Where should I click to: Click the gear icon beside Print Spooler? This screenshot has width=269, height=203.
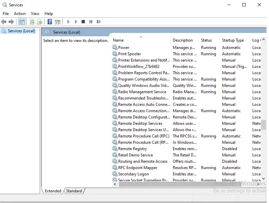[x=115, y=54]
